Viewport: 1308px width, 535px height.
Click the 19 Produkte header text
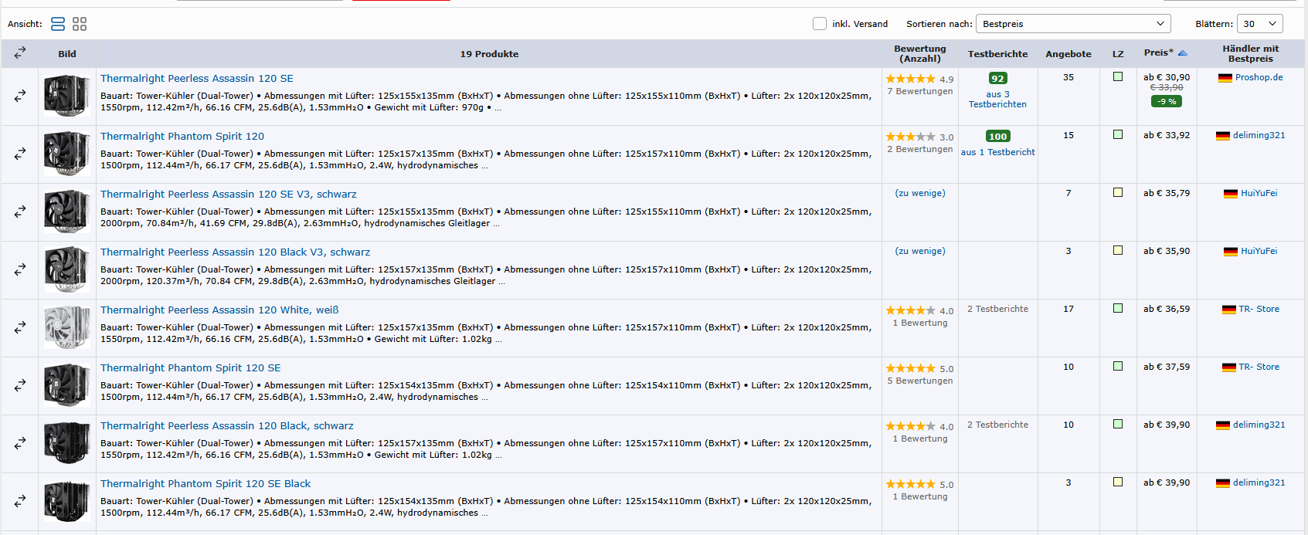[x=489, y=54]
